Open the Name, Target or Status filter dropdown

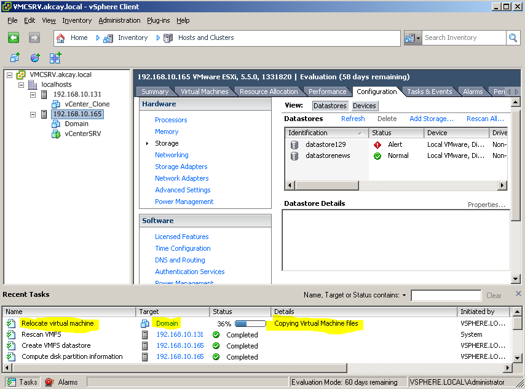tap(404, 295)
